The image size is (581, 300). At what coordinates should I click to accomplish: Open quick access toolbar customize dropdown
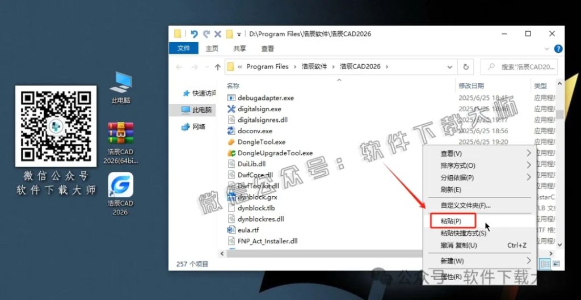click(x=239, y=35)
